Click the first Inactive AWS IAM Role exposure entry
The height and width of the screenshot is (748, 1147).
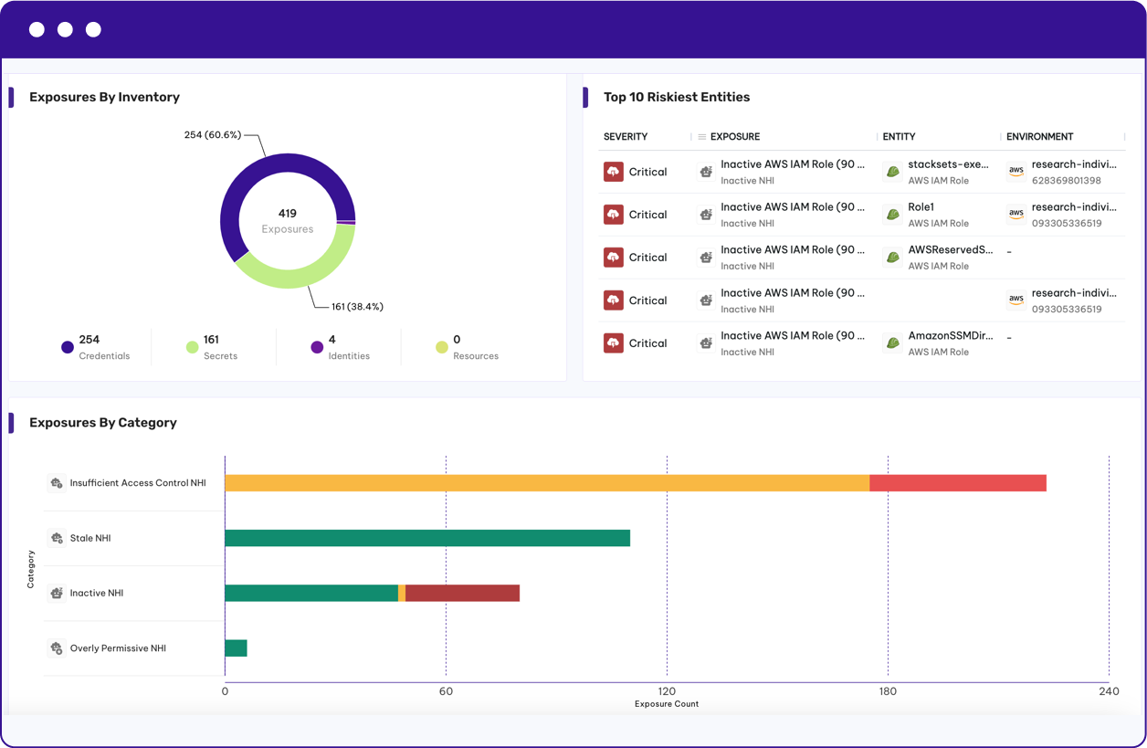(x=794, y=164)
